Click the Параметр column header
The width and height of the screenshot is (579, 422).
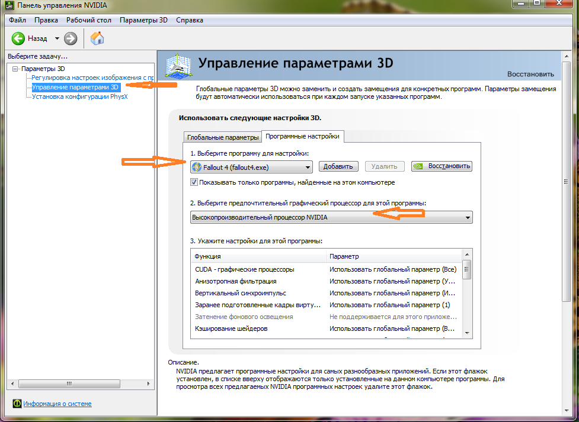394,256
